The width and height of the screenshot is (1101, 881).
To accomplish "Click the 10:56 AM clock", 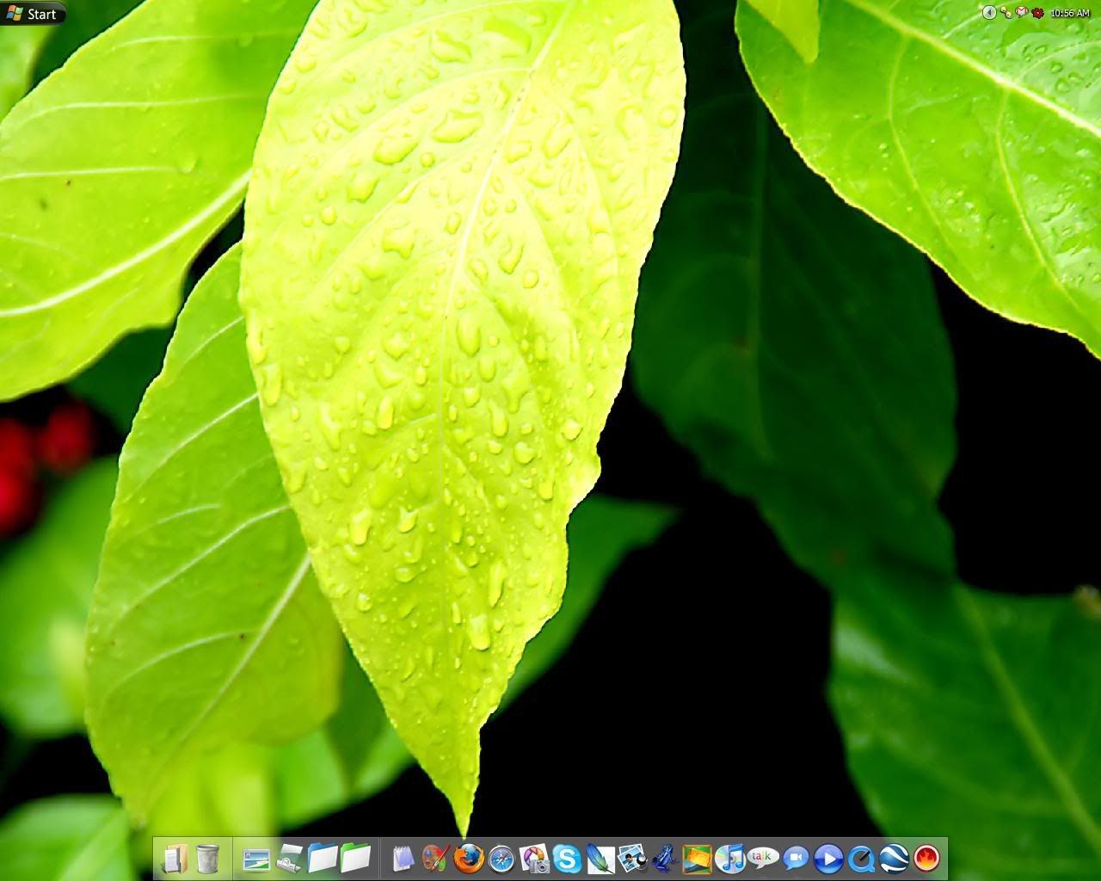I will click(x=1070, y=13).
